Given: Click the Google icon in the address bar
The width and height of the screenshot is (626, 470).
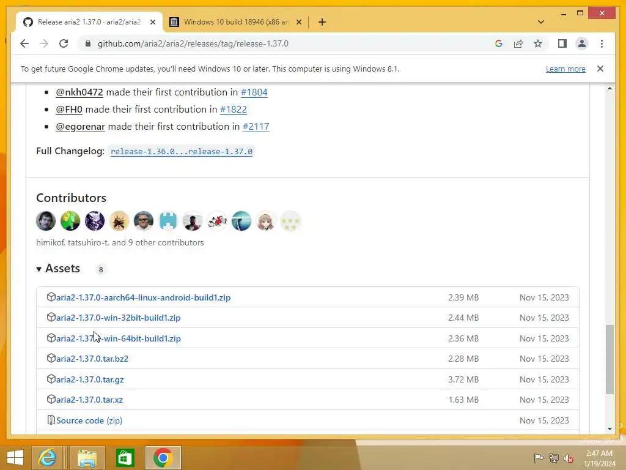Looking at the screenshot, I should pyautogui.click(x=499, y=43).
